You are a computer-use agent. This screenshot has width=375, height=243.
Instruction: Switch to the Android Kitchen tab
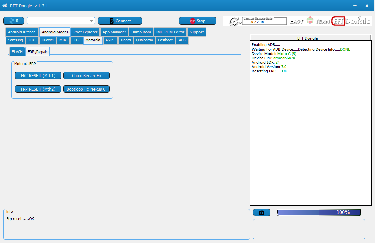pos(22,32)
